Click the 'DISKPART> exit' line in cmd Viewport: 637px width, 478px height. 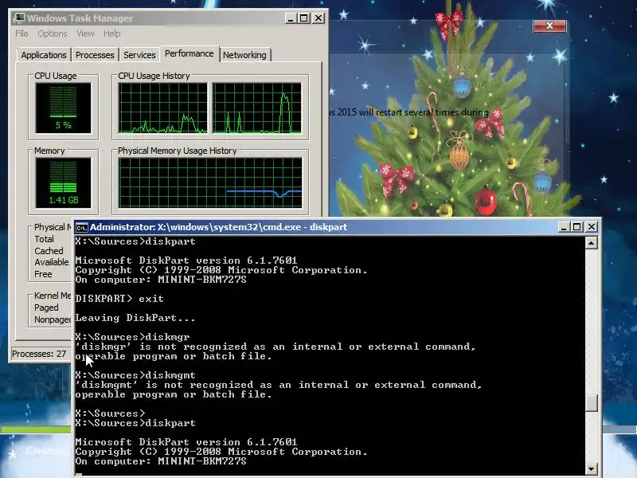(x=119, y=299)
